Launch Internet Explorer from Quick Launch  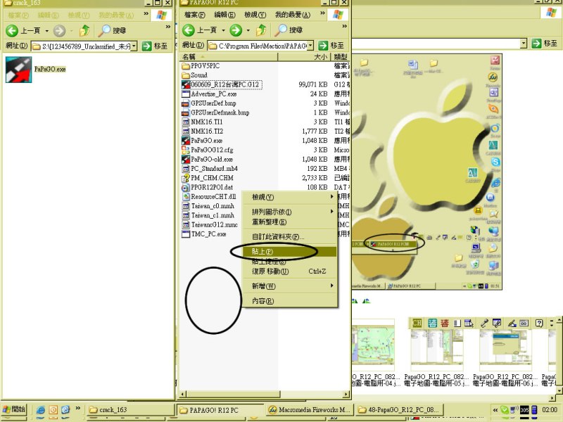41,409
